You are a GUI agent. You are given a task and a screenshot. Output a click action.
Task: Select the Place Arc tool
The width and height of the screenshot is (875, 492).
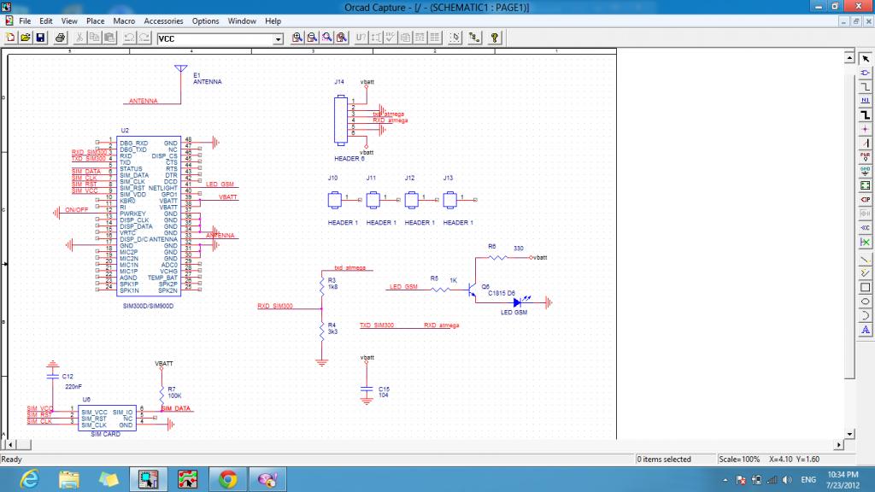click(x=865, y=316)
